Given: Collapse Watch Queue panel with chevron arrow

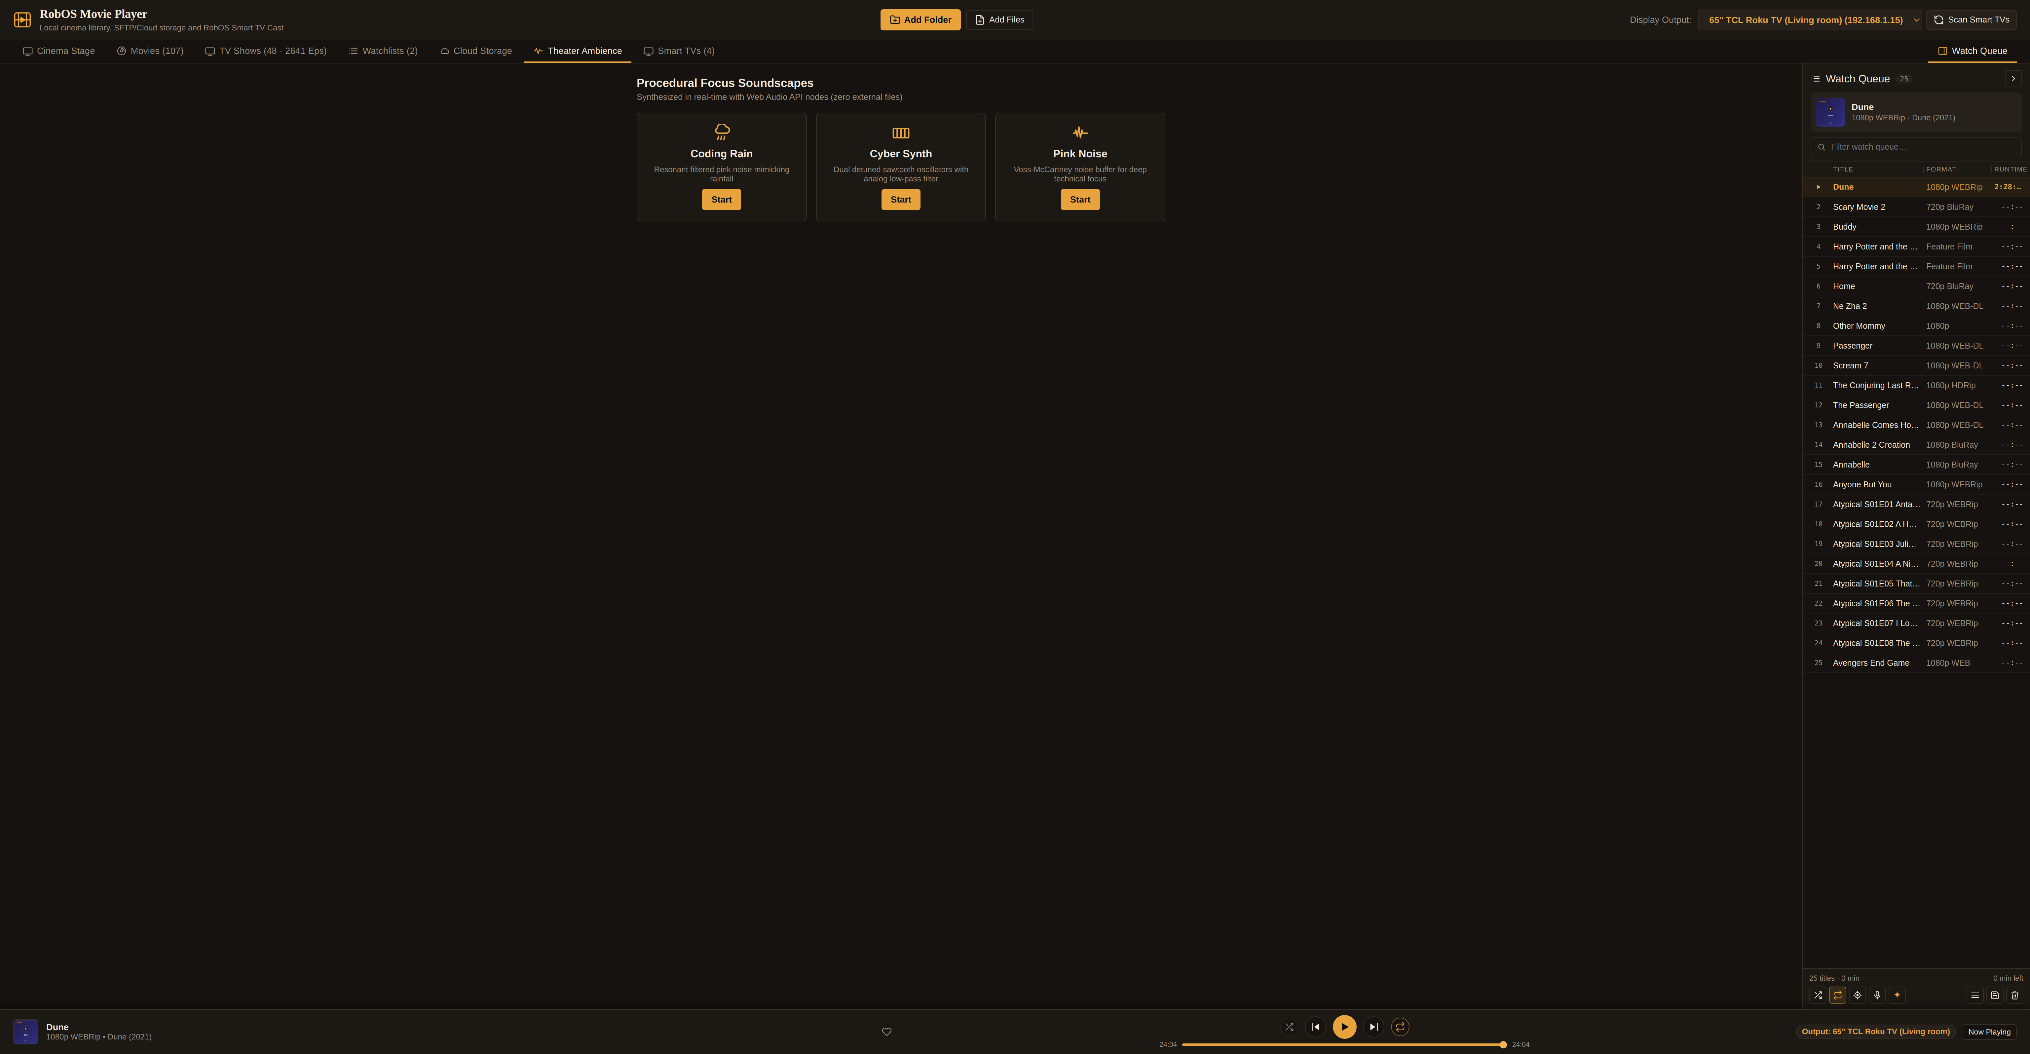Looking at the screenshot, I should [x=2013, y=79].
